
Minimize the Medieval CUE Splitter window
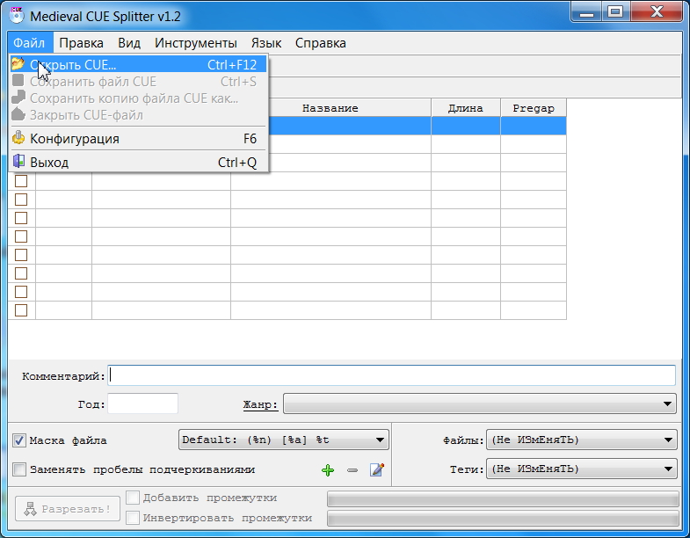[x=586, y=12]
